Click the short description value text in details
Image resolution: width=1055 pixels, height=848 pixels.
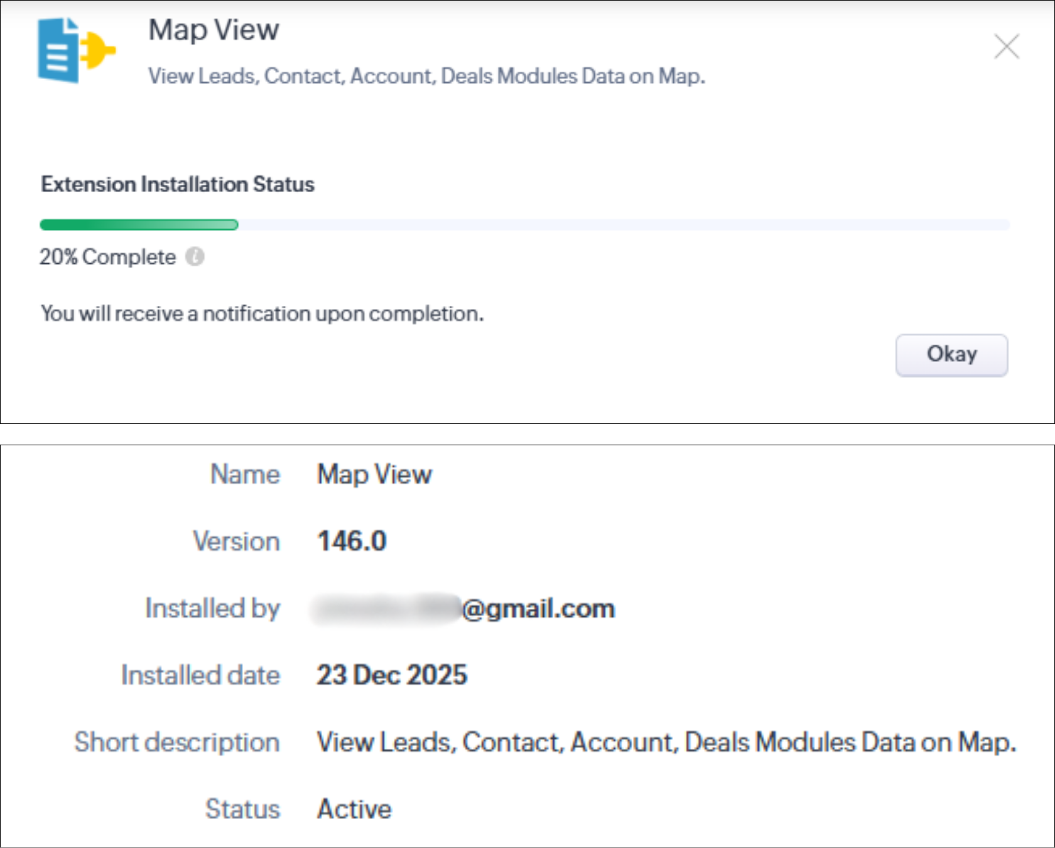[666, 742]
